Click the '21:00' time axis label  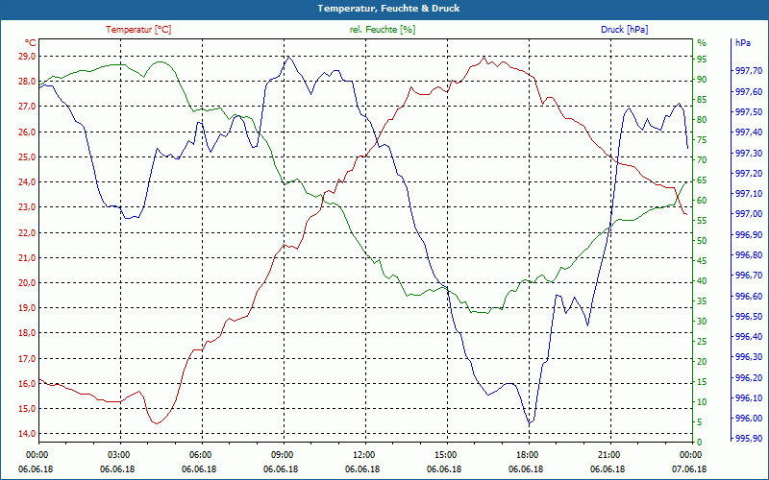coord(609,454)
